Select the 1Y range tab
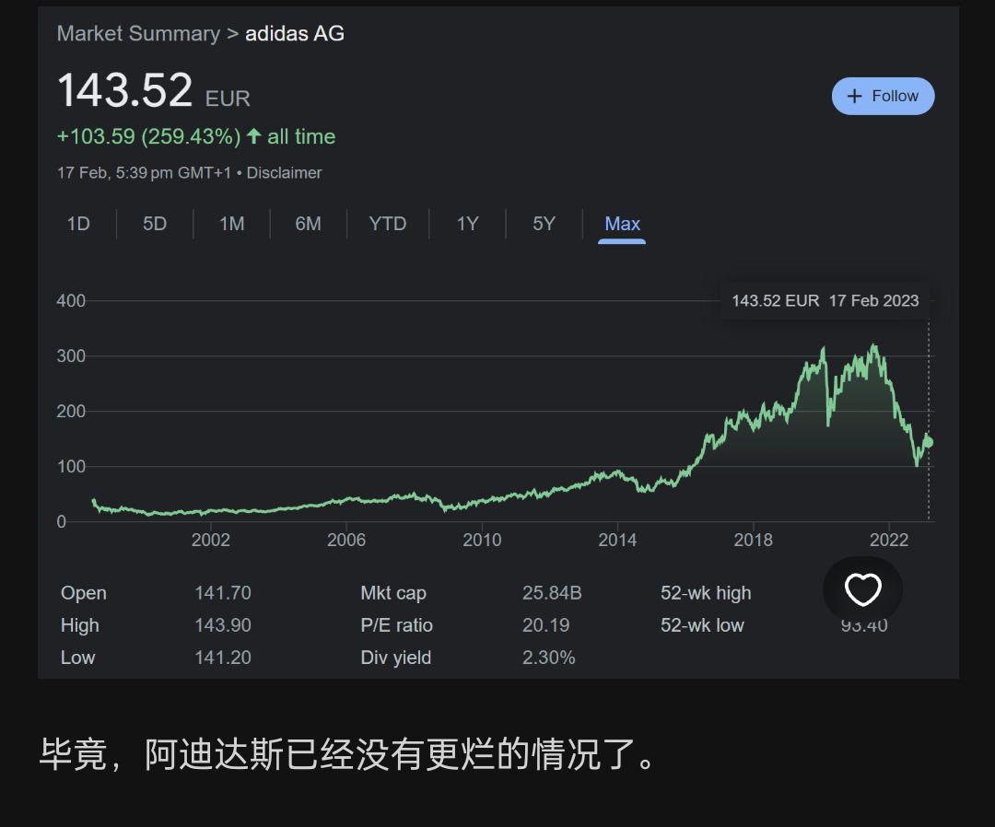 (467, 224)
